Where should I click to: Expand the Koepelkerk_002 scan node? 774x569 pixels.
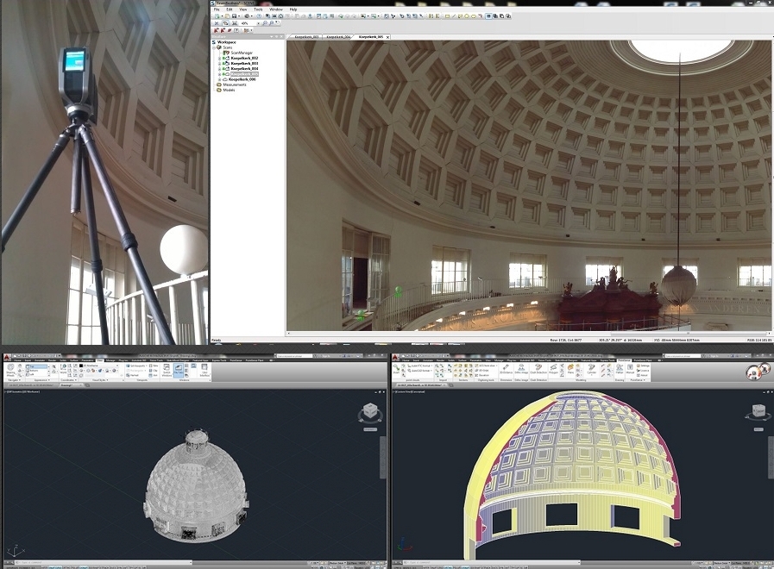coord(220,58)
